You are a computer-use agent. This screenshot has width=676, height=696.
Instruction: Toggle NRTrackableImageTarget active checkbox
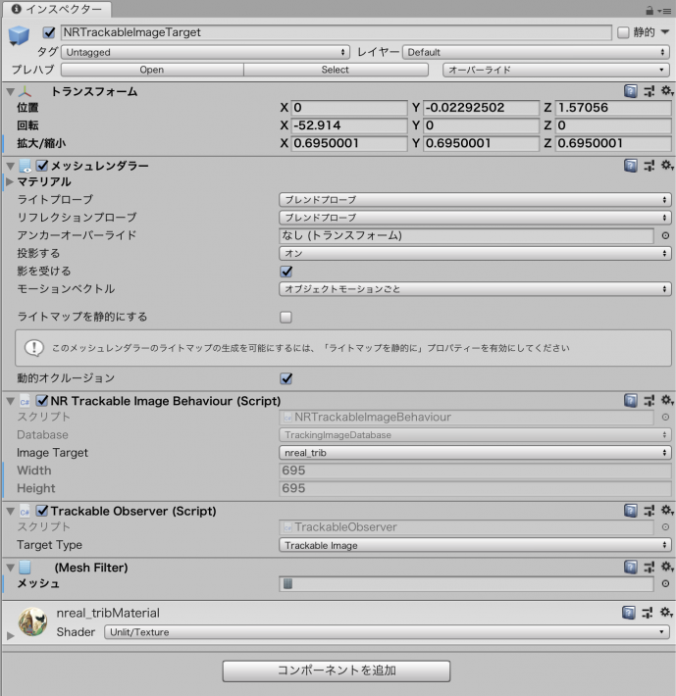49,32
